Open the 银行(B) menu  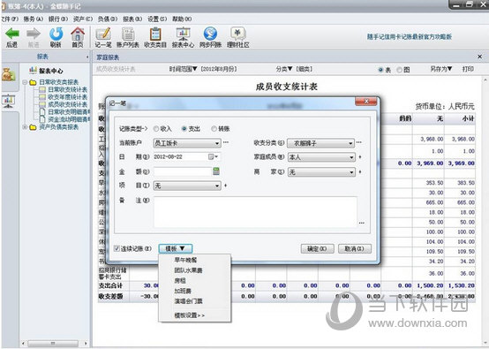pyautogui.click(x=58, y=19)
